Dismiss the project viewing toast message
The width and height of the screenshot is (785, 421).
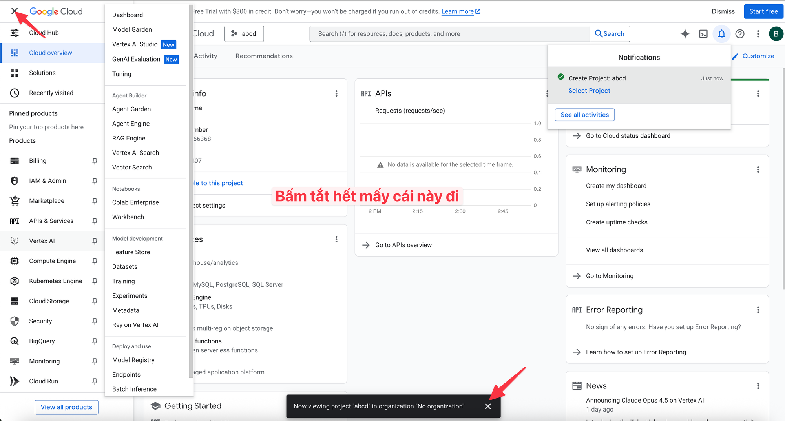[x=488, y=406]
